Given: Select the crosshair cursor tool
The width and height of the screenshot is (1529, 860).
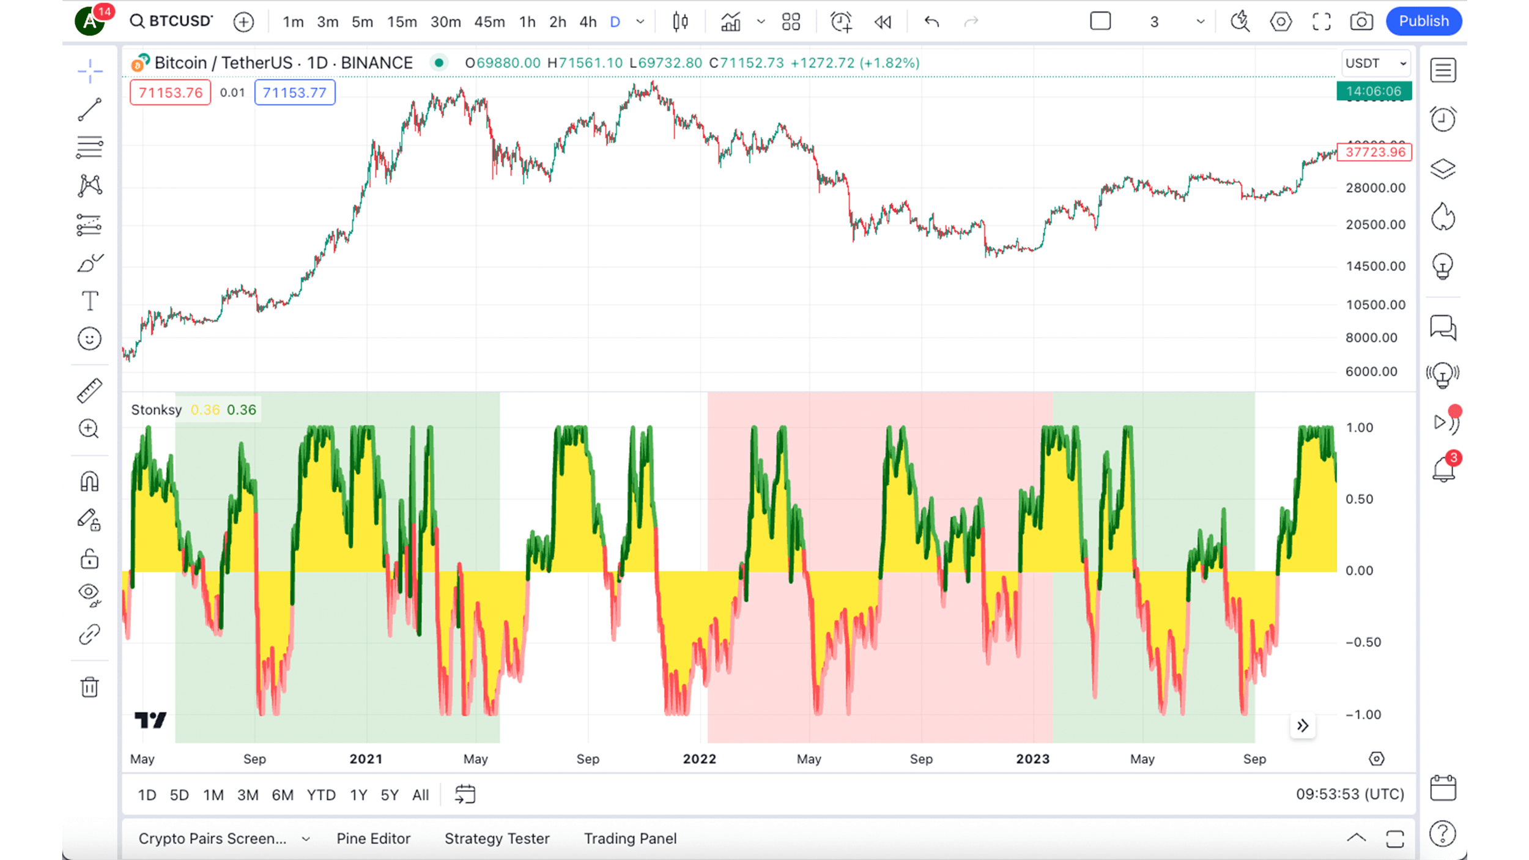Looking at the screenshot, I should point(90,72).
